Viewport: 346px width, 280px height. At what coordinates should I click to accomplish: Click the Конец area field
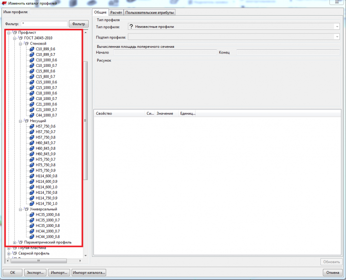click(x=288, y=53)
